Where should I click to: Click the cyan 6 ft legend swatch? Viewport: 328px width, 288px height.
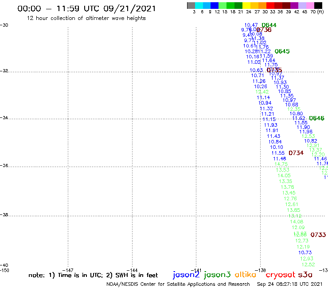(x=199, y=5)
